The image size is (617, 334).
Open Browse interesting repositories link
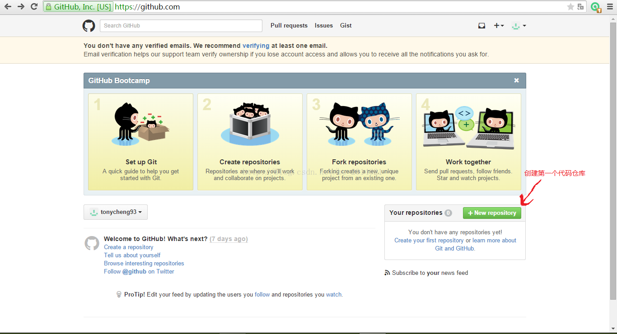(144, 264)
